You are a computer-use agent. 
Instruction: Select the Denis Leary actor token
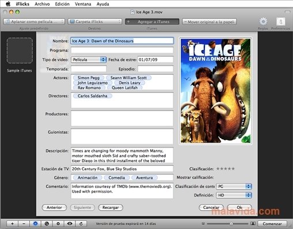click(x=130, y=83)
